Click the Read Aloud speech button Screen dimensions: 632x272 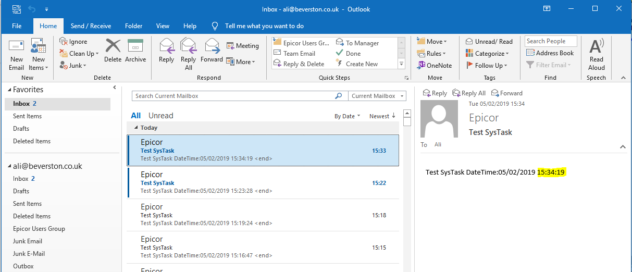click(x=597, y=55)
